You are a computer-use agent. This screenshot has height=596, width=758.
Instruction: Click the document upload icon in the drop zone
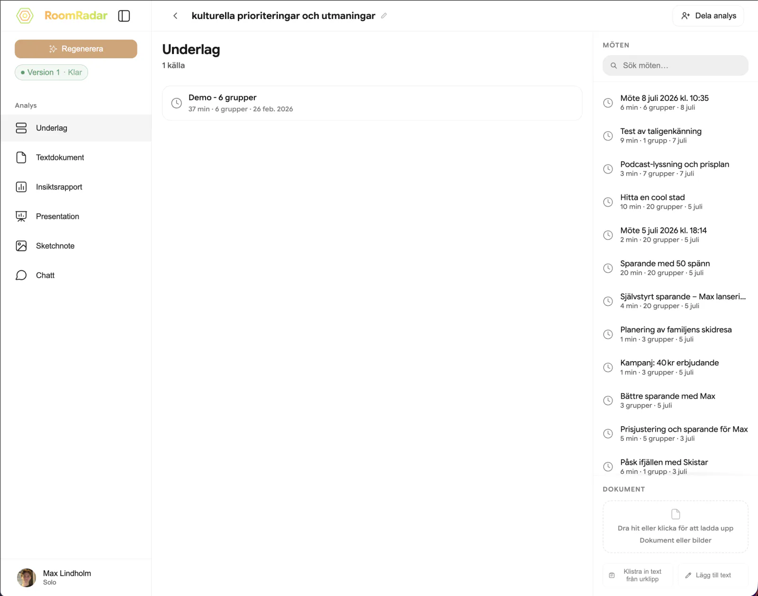point(676,514)
